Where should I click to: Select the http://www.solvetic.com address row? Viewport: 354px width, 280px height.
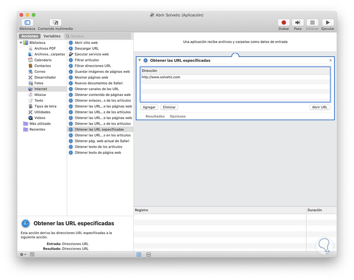click(x=235, y=77)
